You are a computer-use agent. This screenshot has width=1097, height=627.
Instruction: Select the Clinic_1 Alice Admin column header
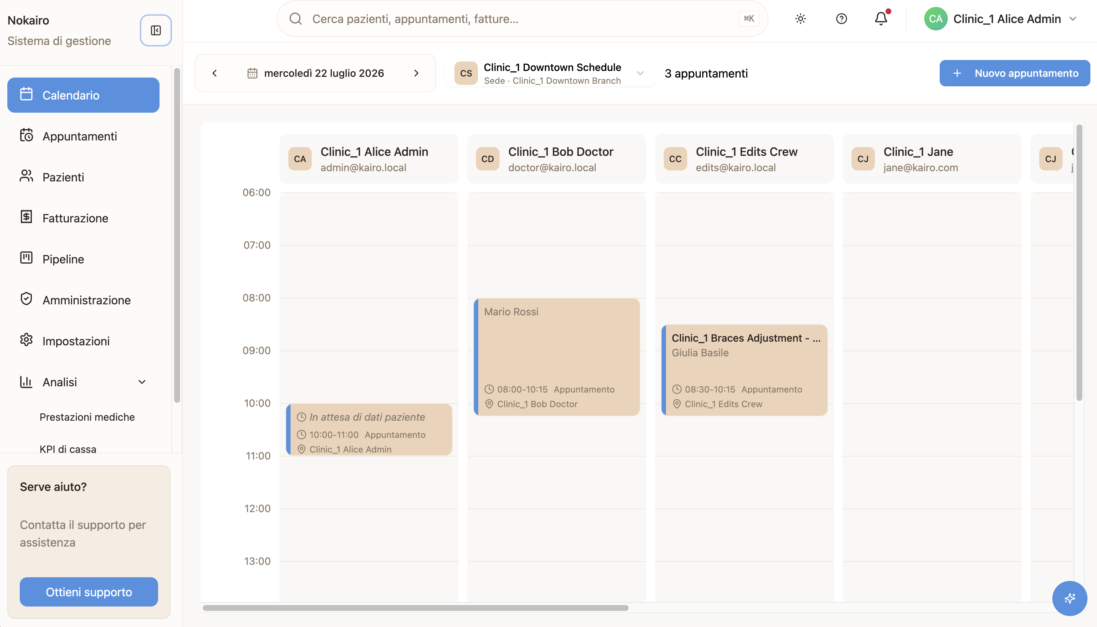(369, 159)
